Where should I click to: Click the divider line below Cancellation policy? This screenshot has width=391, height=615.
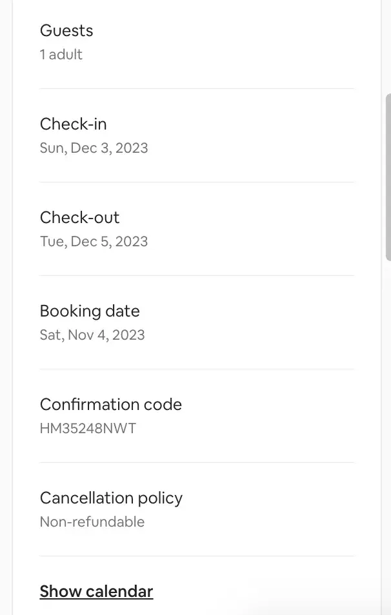tap(197, 556)
